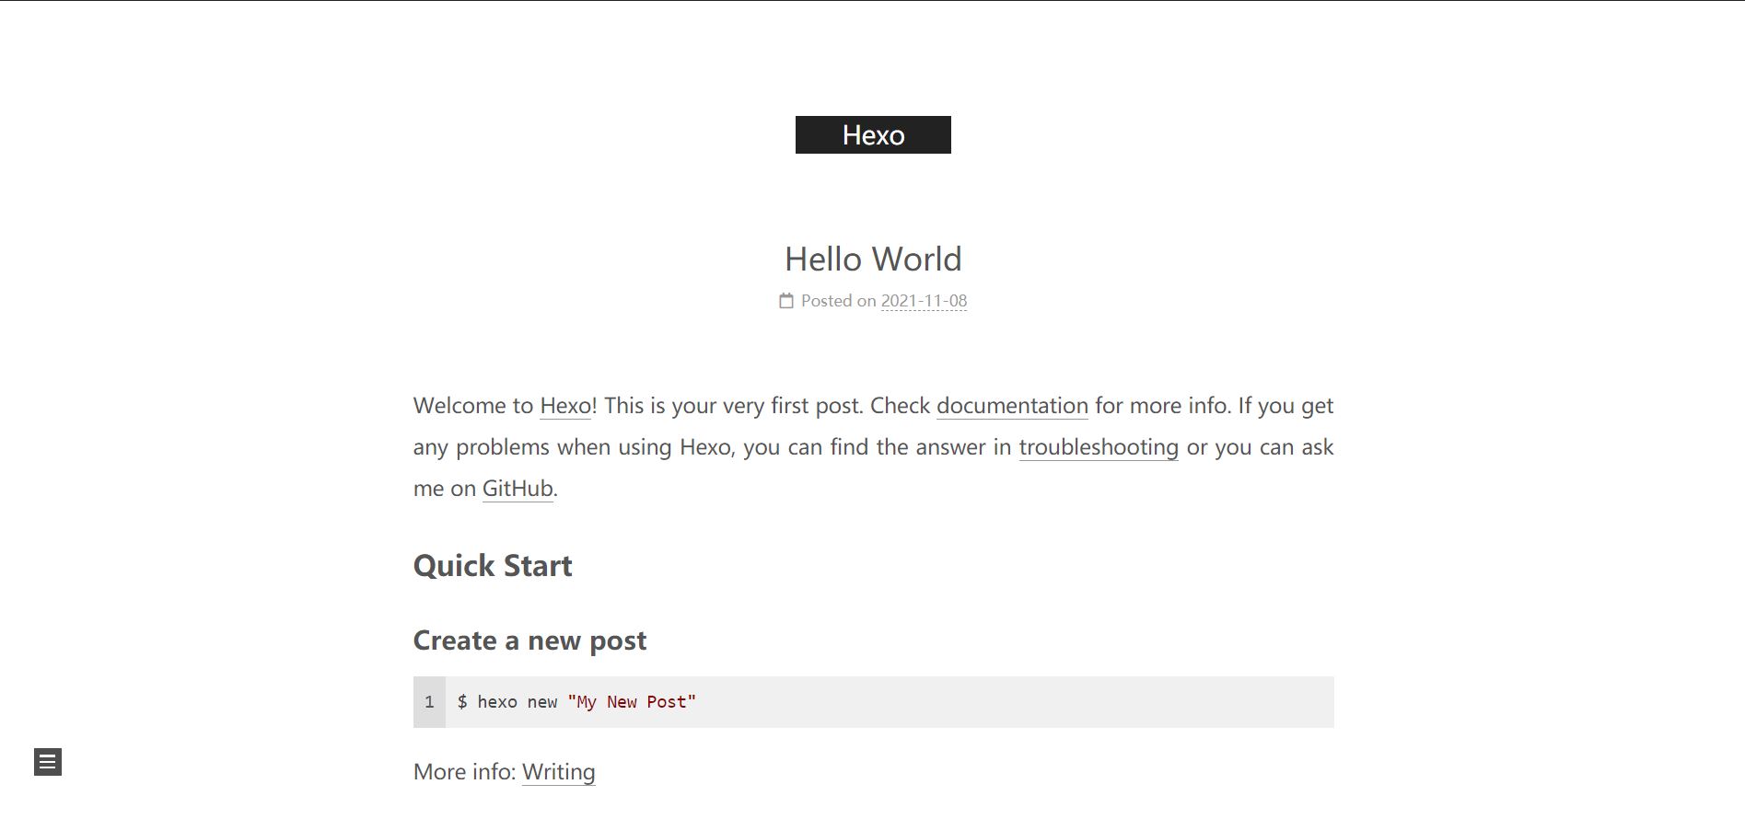Screen dimensions: 1745x819
Task: Open the troubleshooting link
Action: coord(1099,447)
